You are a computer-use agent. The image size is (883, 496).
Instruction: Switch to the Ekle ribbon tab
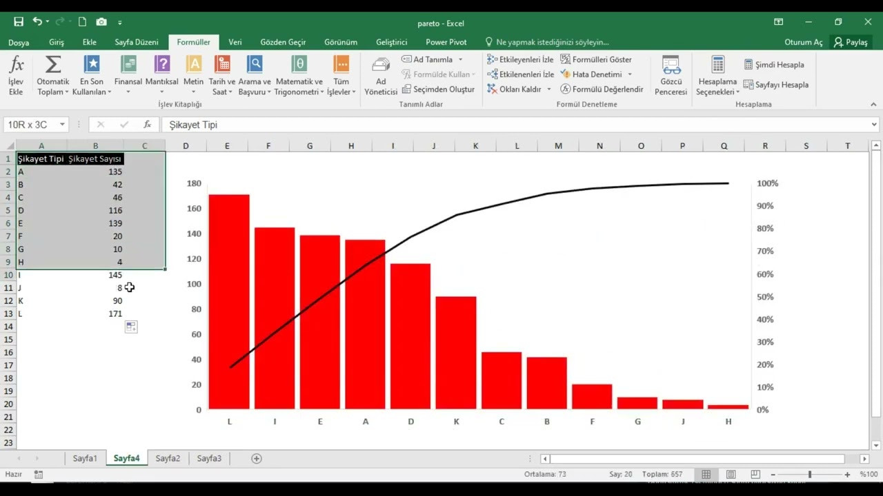click(x=90, y=42)
